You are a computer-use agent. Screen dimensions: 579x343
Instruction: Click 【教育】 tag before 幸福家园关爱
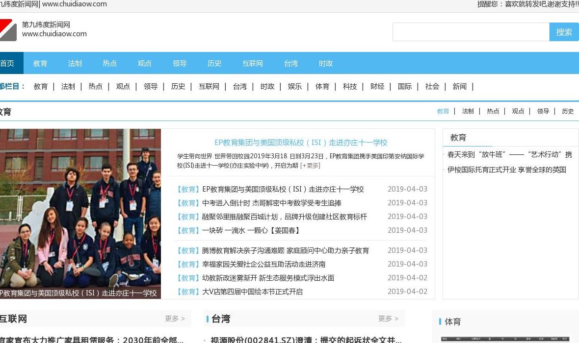188,265
